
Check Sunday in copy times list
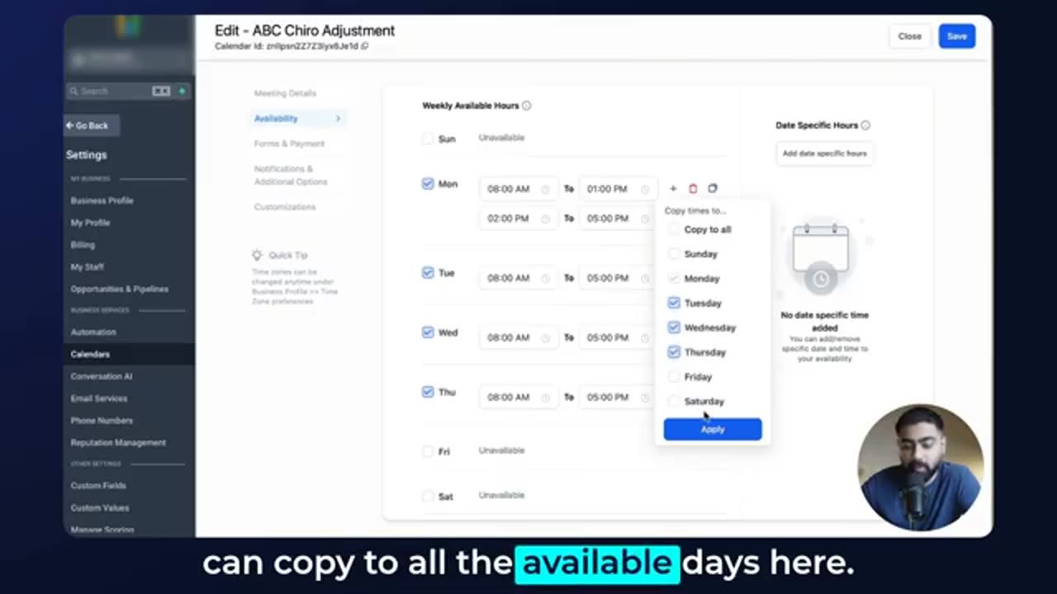coord(674,254)
